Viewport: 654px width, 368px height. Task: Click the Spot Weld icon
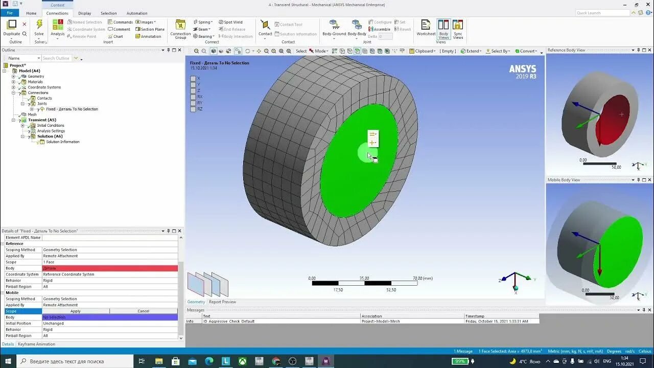pyautogui.click(x=230, y=22)
